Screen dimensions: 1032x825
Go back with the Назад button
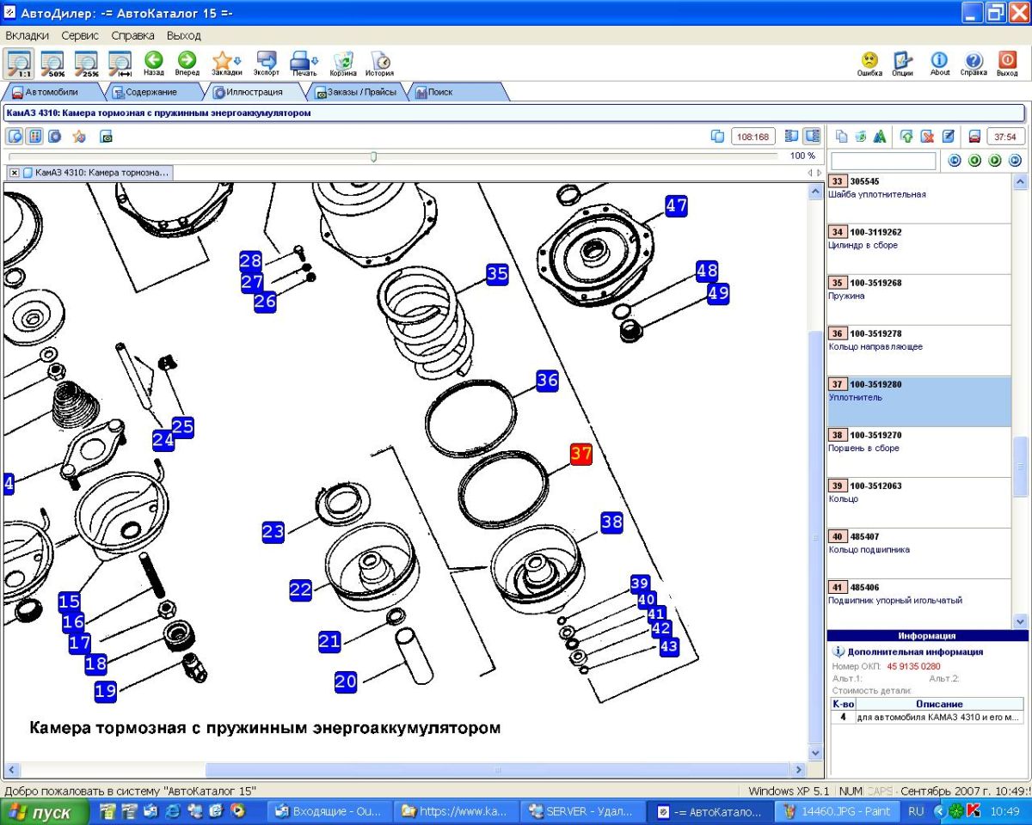154,63
